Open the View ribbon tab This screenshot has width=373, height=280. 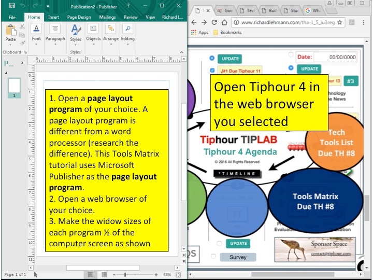pos(150,17)
